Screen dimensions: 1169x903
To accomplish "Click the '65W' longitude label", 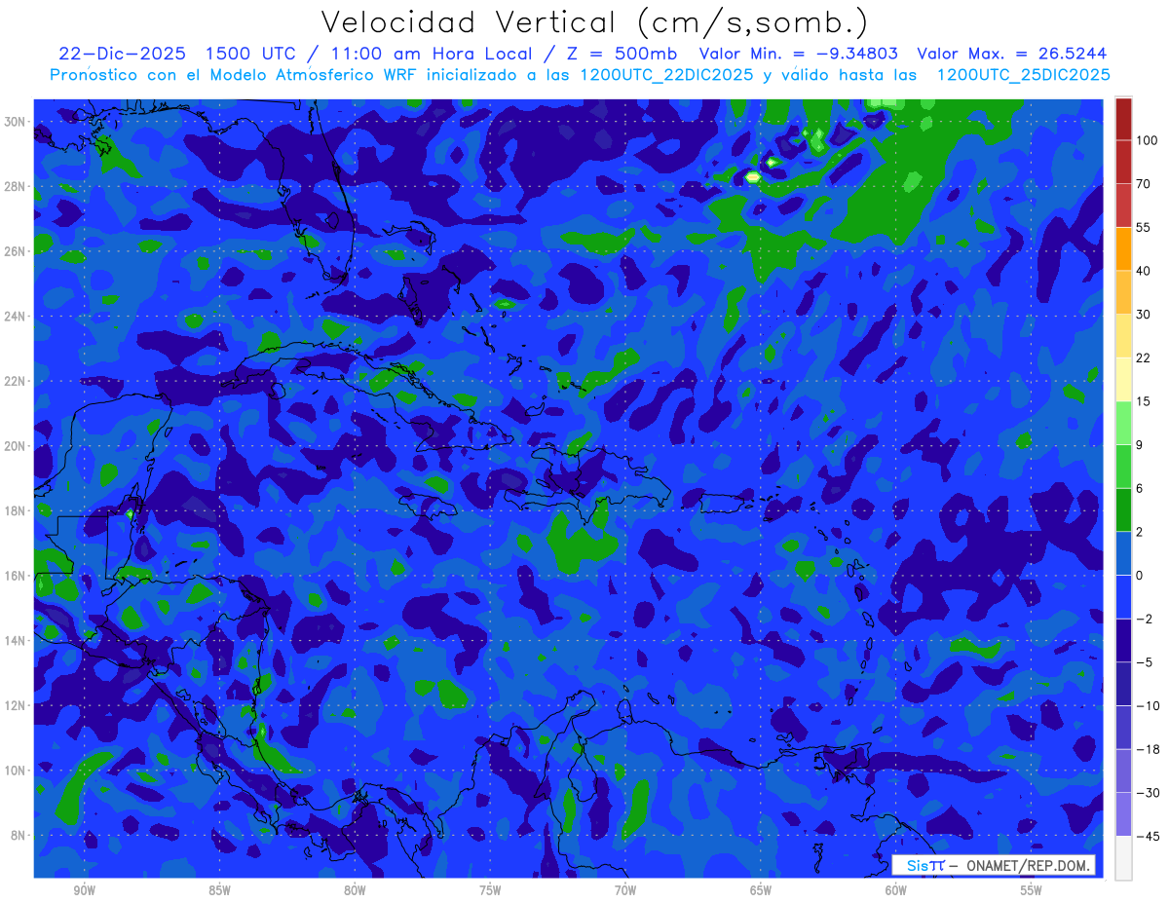I will pyautogui.click(x=762, y=891).
